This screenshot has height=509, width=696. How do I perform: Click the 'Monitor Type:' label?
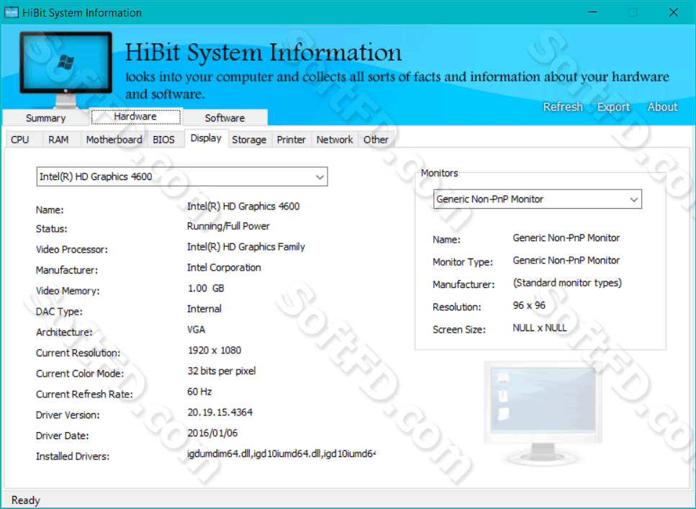[463, 263]
